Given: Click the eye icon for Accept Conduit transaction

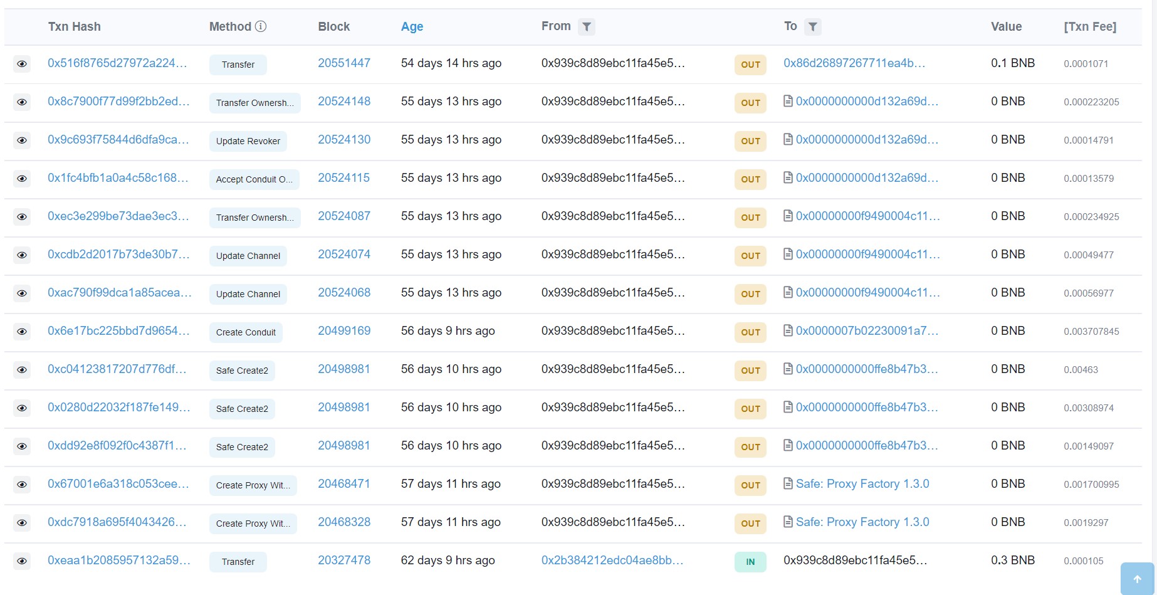Looking at the screenshot, I should (x=22, y=179).
